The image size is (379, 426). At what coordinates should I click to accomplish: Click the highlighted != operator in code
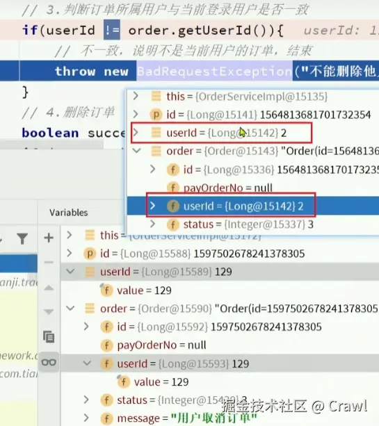click(x=112, y=30)
